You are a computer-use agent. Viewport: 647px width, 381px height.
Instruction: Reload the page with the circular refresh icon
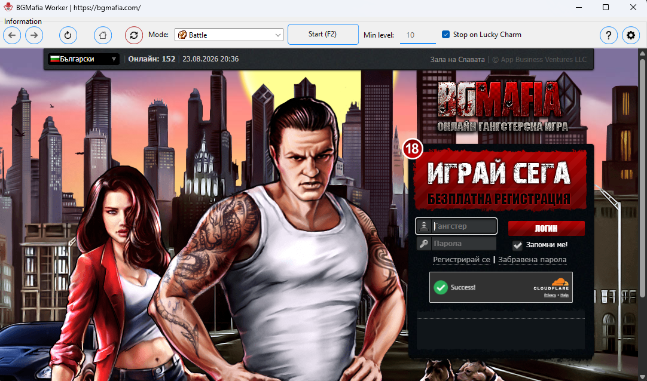pos(68,35)
